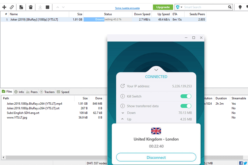Add torrent from URL link icon
This screenshot has width=248, height=165.
pyautogui.click(x=12, y=7)
